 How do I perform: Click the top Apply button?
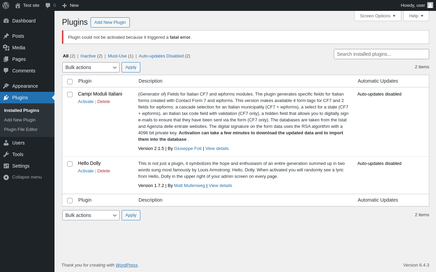click(x=131, y=67)
